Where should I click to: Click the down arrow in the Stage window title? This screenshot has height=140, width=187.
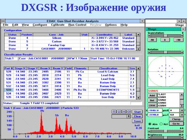(x=179, y=21)
